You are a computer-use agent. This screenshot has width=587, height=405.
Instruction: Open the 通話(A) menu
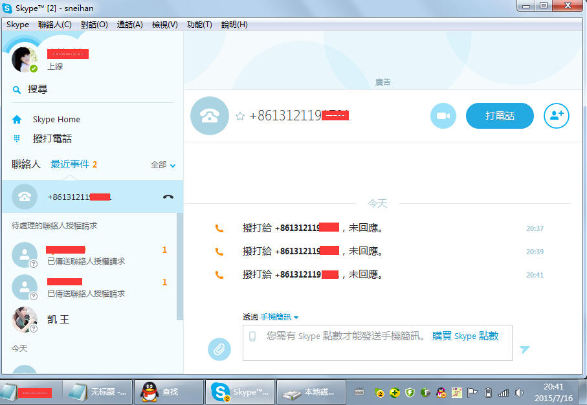pos(129,25)
